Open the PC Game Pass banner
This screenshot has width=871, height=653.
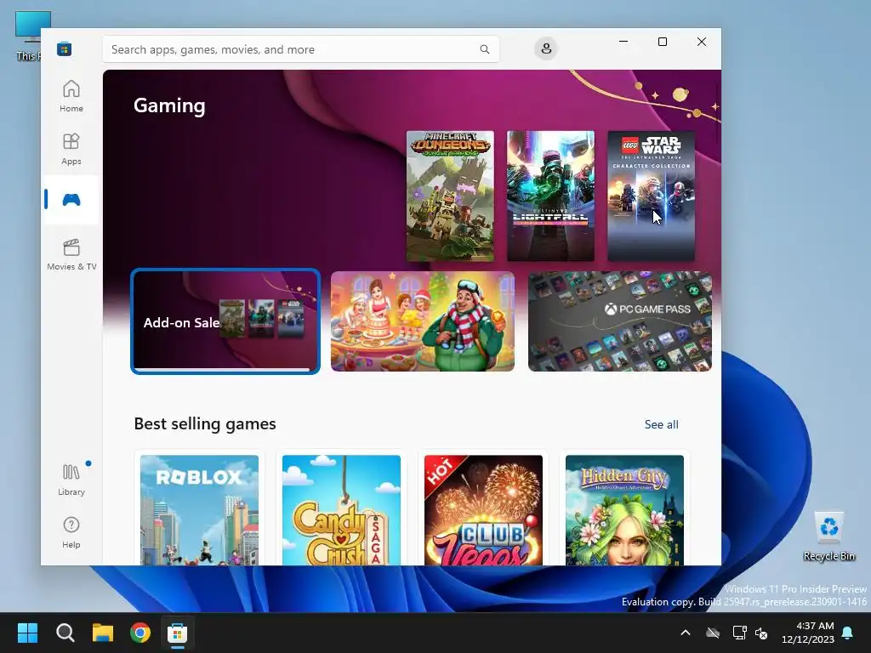tap(620, 321)
